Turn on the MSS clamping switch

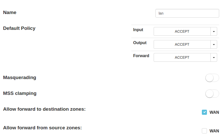click(212, 94)
